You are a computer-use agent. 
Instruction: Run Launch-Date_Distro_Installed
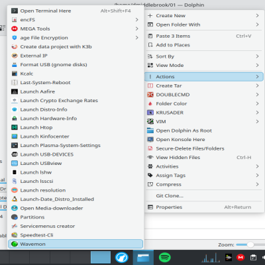click(76, 199)
